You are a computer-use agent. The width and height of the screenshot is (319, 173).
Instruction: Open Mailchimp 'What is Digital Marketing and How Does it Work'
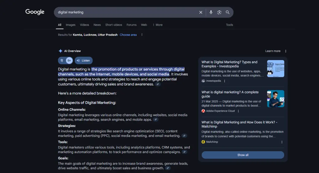tap(240, 124)
